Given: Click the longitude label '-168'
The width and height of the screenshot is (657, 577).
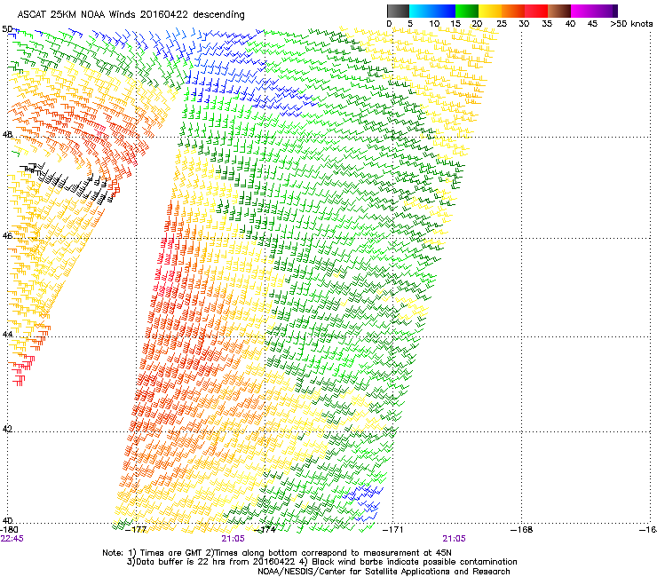Looking at the screenshot, I should [x=522, y=530].
